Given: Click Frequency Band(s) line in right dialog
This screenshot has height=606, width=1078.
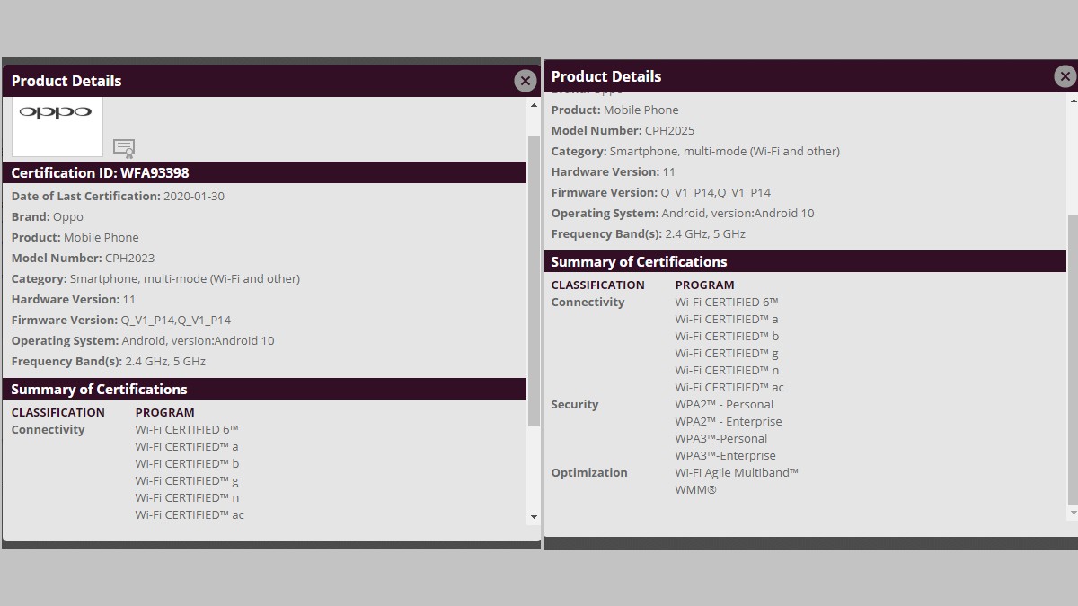Looking at the screenshot, I should 649,233.
